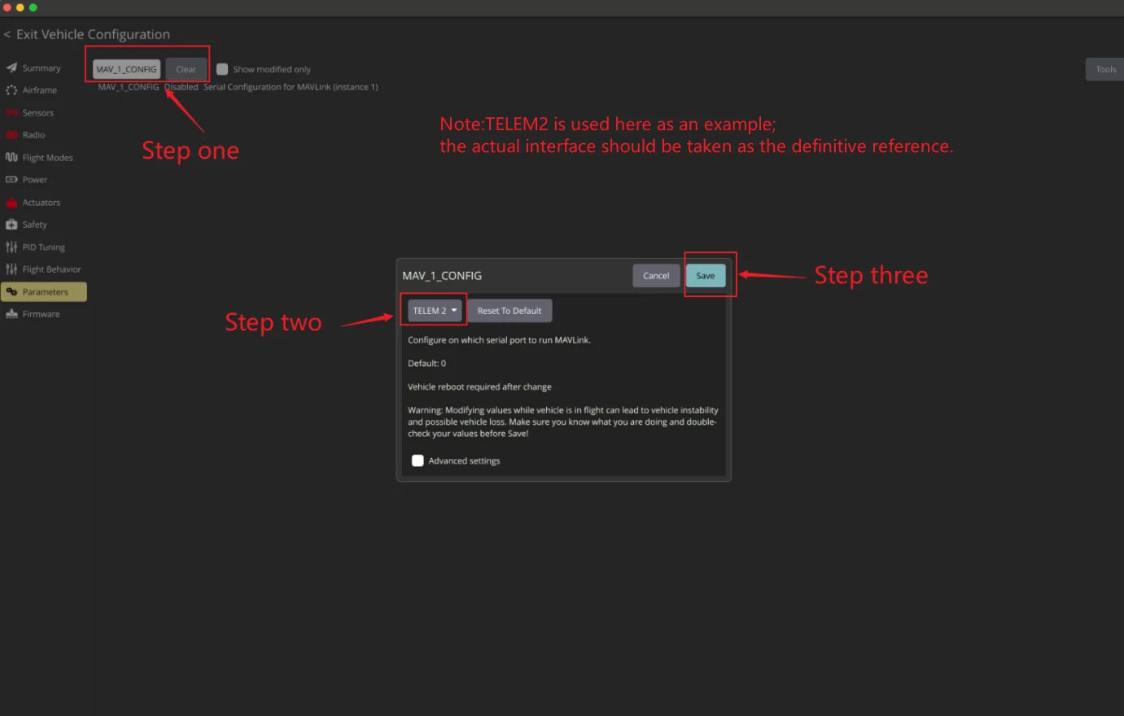The image size is (1124, 716).
Task: Save the MAV_1_CONFIG change
Action: tap(706, 276)
